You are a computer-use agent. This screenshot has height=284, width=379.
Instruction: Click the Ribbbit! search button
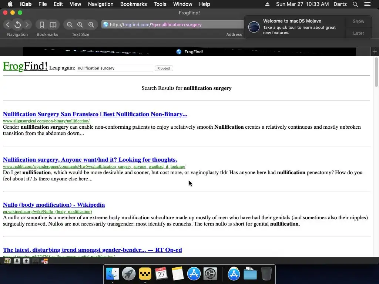pos(164,68)
